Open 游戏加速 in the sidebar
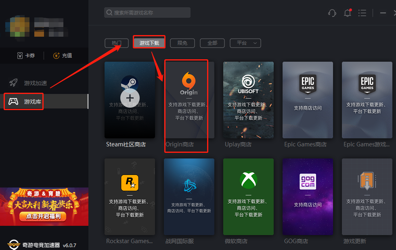 click(x=44, y=83)
